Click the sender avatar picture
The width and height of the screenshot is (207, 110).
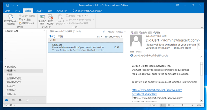point(136,41)
